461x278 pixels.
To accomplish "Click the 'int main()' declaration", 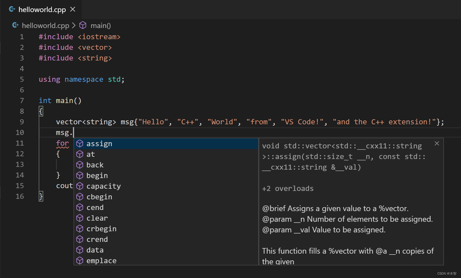I will click(x=60, y=101).
